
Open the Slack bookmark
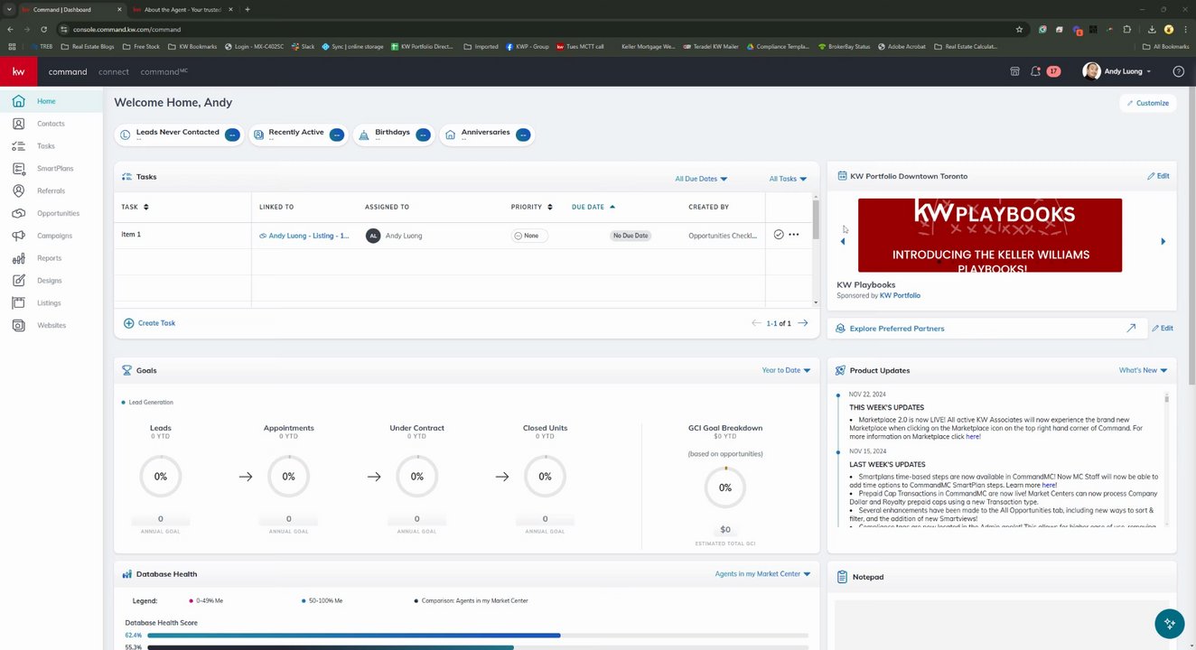click(x=303, y=46)
